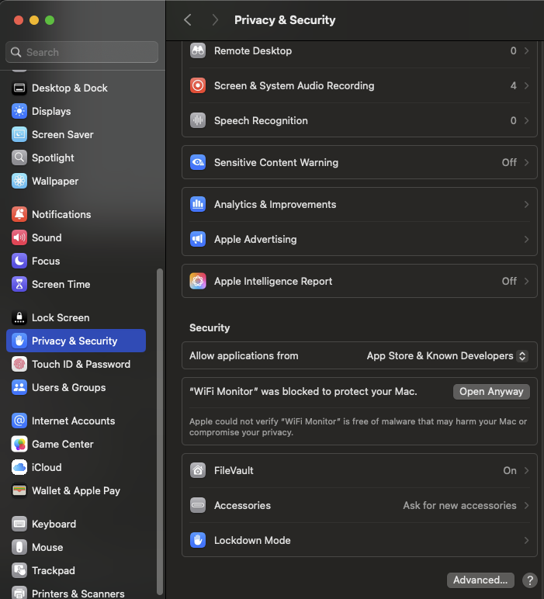Select Printers & Scanners in sidebar
This screenshot has height=599, width=544.
point(78,594)
